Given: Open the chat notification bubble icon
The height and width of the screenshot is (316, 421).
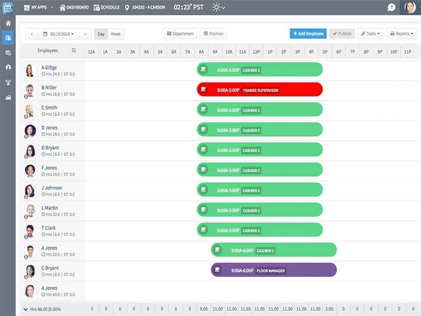Looking at the screenshot, I should 391,7.
